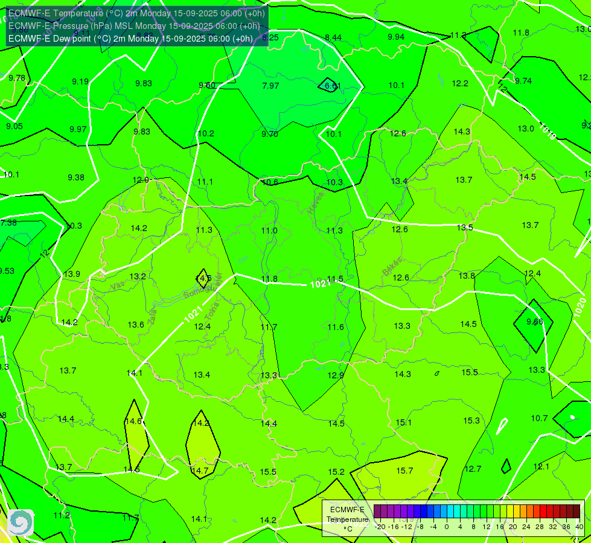Click the 11.2 temperature value
Screen dimensions: 591x543
coord(62,515)
